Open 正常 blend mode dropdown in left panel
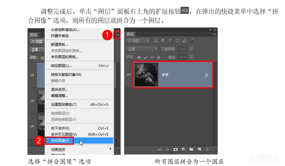The image size is (285, 166). tap(37, 50)
